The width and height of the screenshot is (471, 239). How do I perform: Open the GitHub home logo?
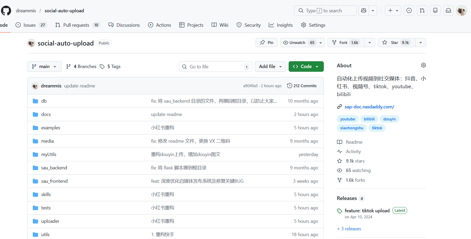pos(6,11)
